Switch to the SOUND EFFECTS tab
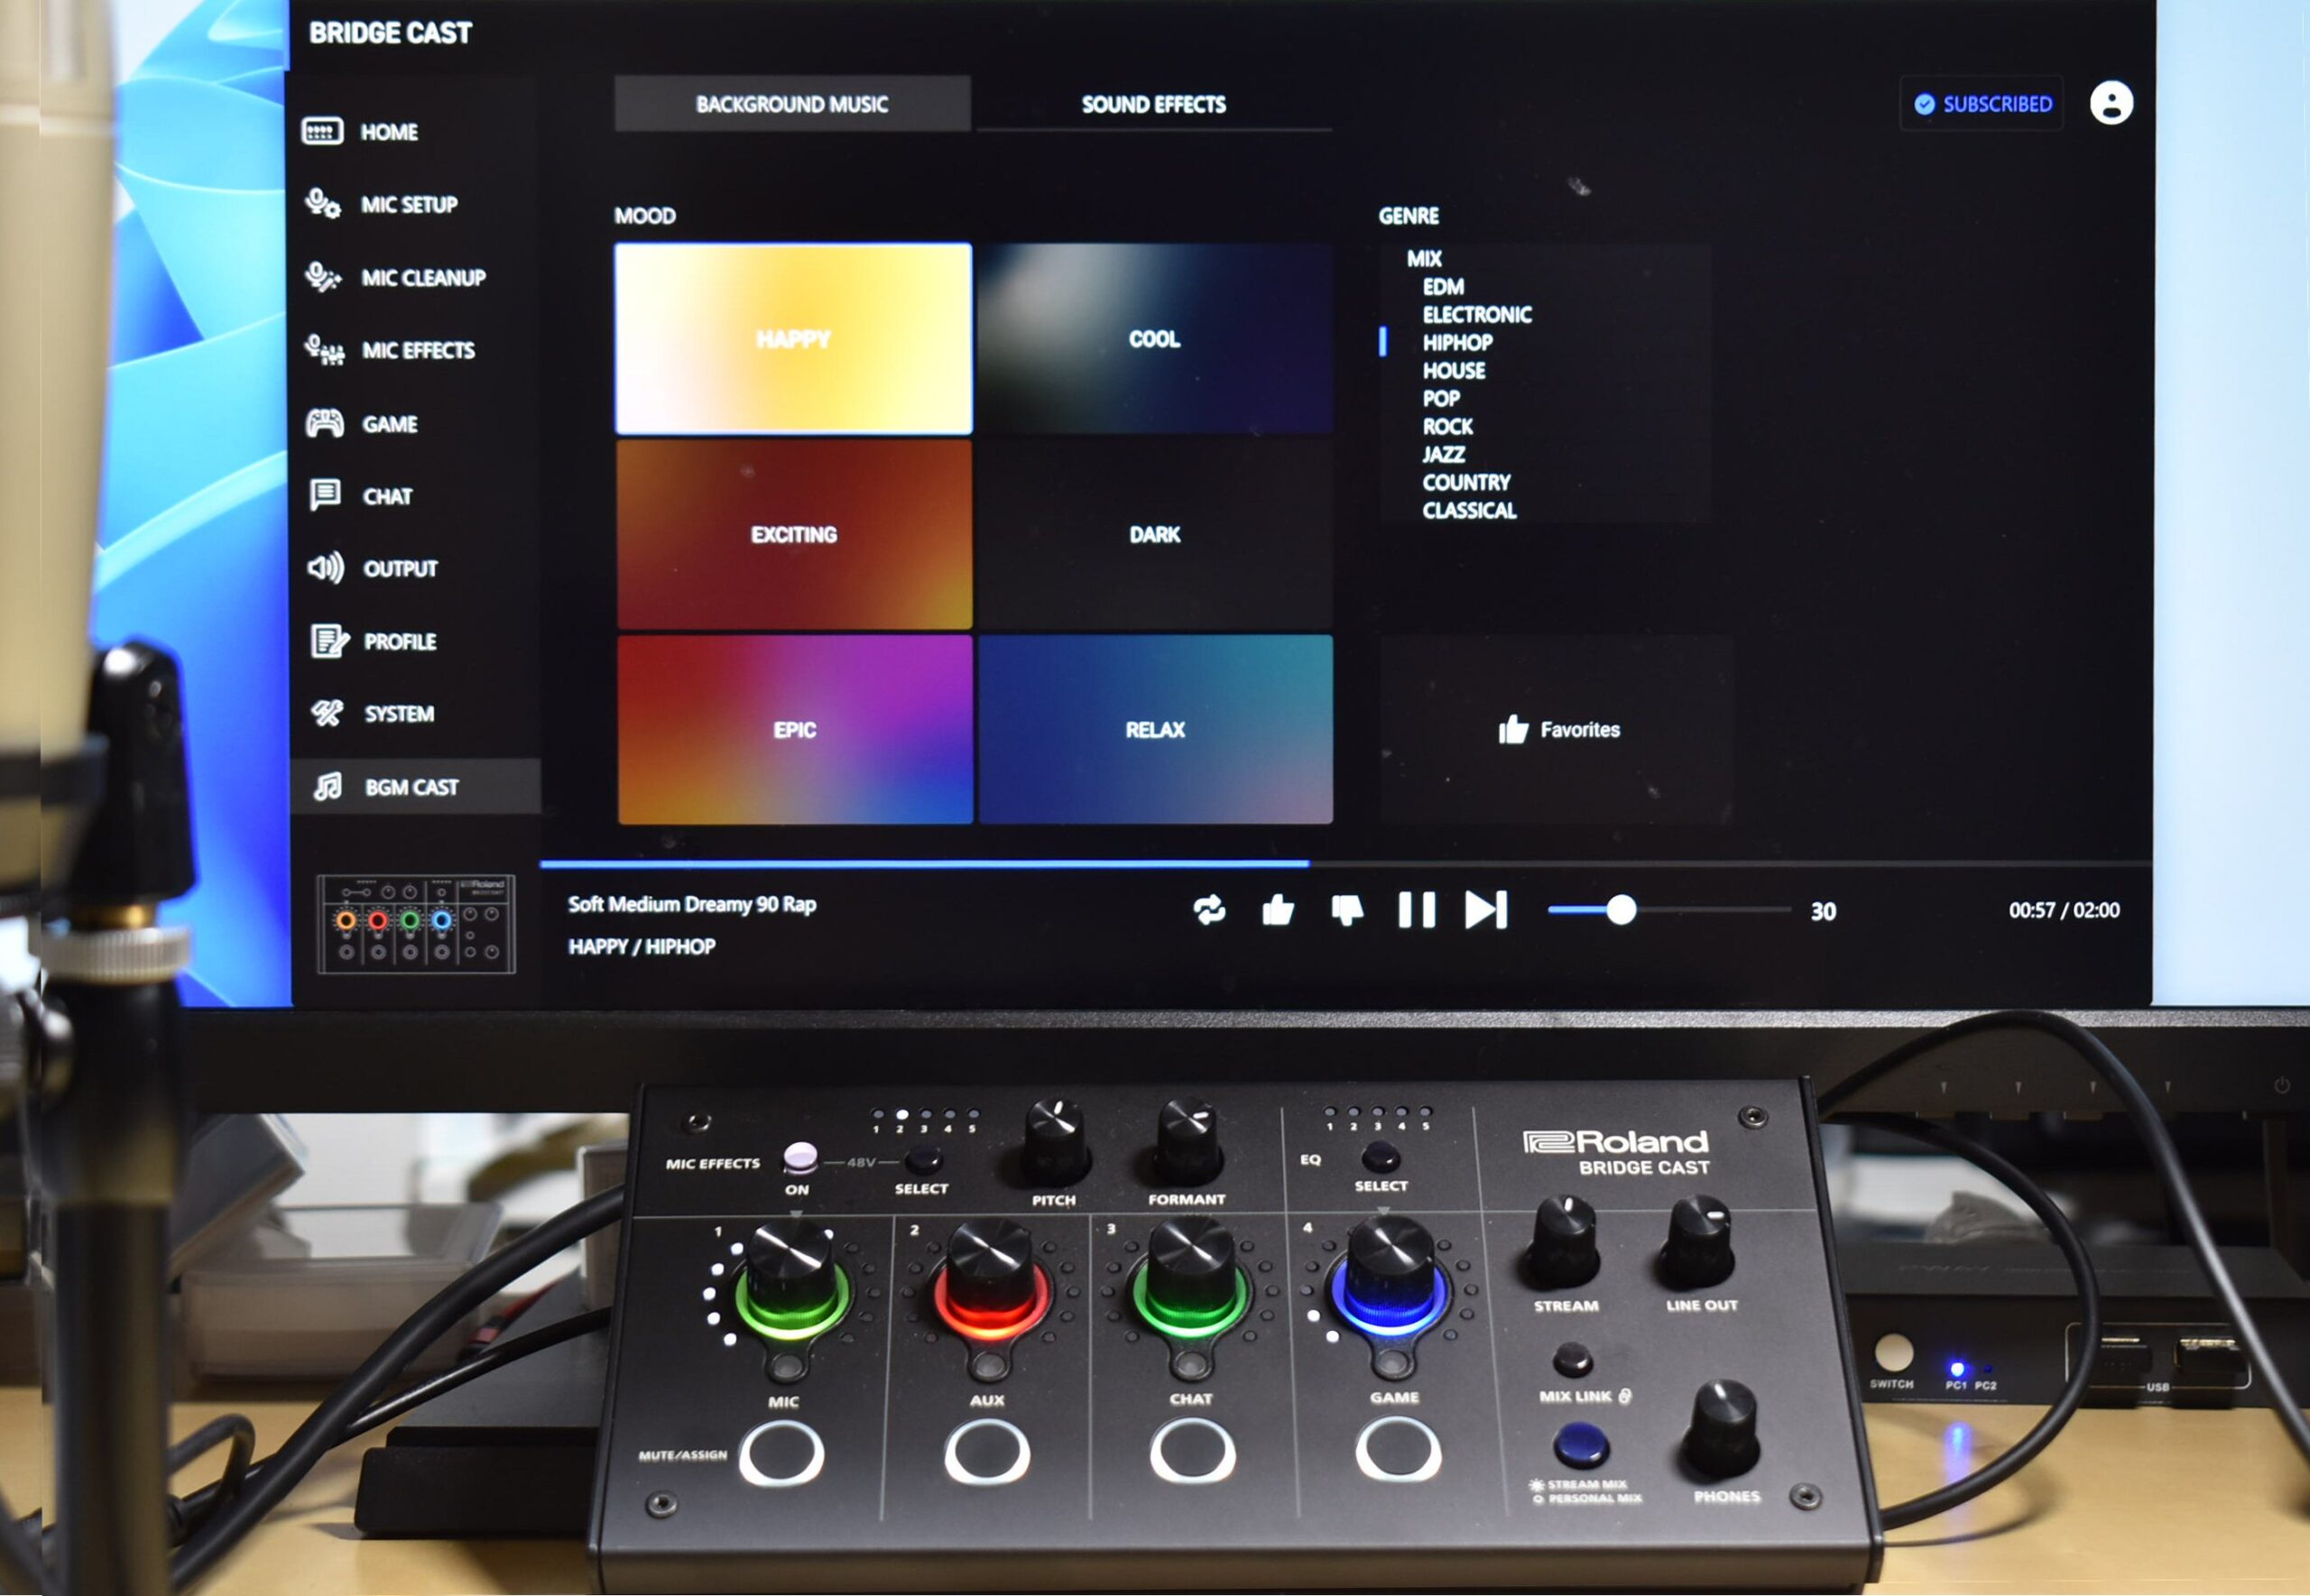The width and height of the screenshot is (2310, 1596). [1154, 104]
